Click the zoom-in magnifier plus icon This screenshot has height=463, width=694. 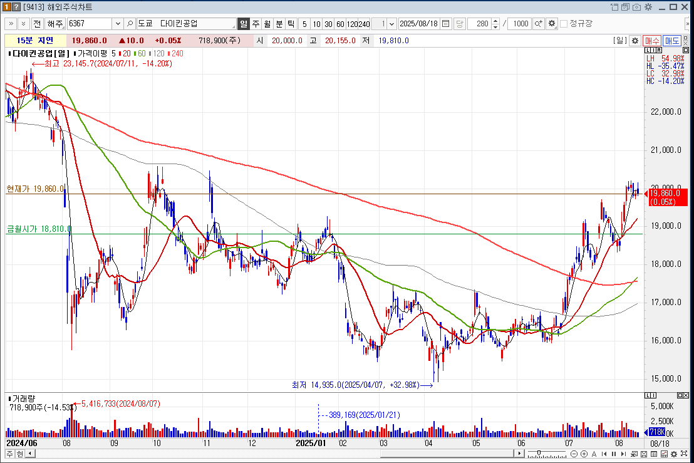pos(538,24)
